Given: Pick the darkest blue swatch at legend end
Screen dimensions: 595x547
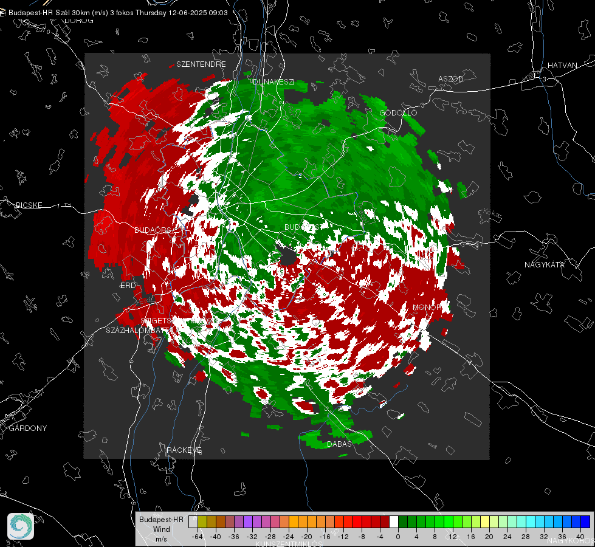Looking at the screenshot, I should pos(585,521).
